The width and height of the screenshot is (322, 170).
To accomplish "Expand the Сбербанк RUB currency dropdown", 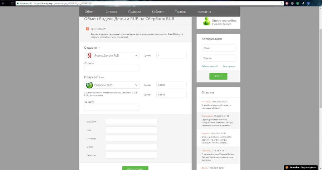I will click(x=112, y=85).
